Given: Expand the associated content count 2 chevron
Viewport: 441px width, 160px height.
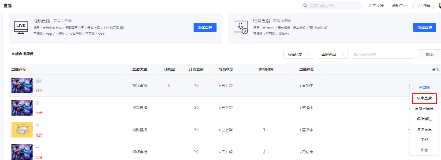Looking at the screenshot, I should pyautogui.click(x=268, y=152).
